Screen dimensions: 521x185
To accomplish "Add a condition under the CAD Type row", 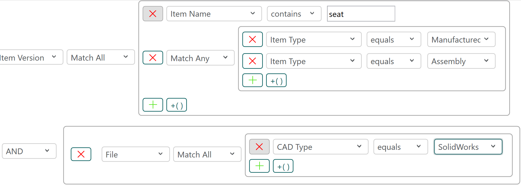I will (259, 166).
